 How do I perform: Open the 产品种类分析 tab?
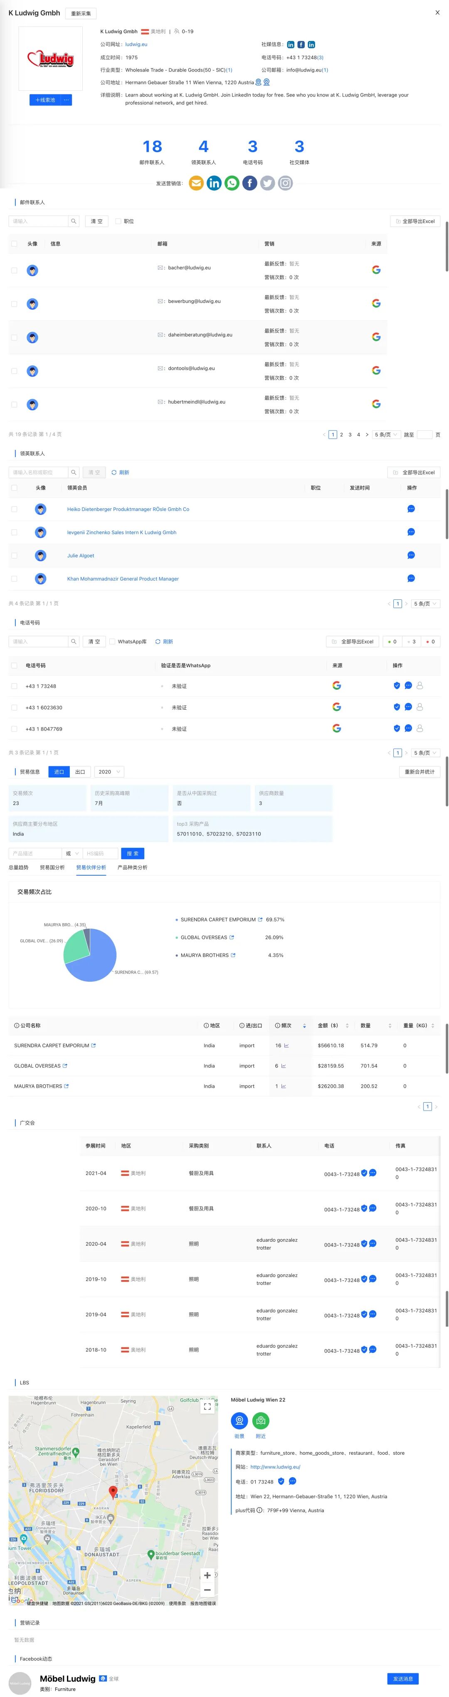tap(132, 867)
